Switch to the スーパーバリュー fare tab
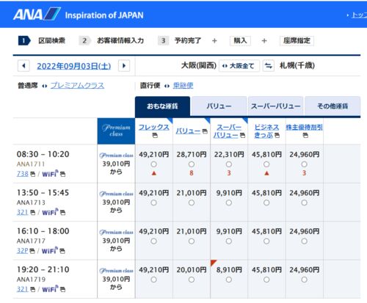Viewport: 367px width, 303px height. [x=276, y=106]
